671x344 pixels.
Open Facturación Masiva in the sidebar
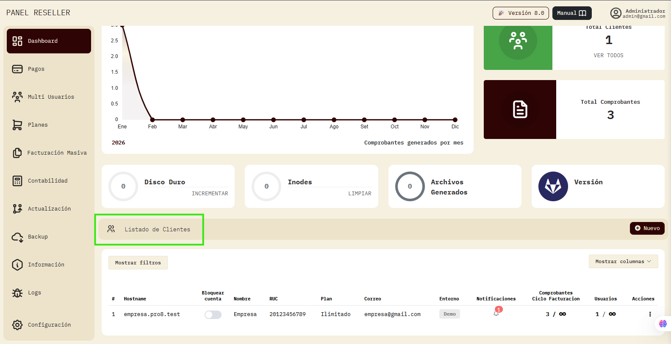57,153
